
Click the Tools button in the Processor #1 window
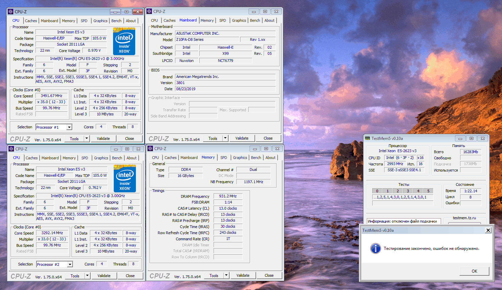click(74, 139)
